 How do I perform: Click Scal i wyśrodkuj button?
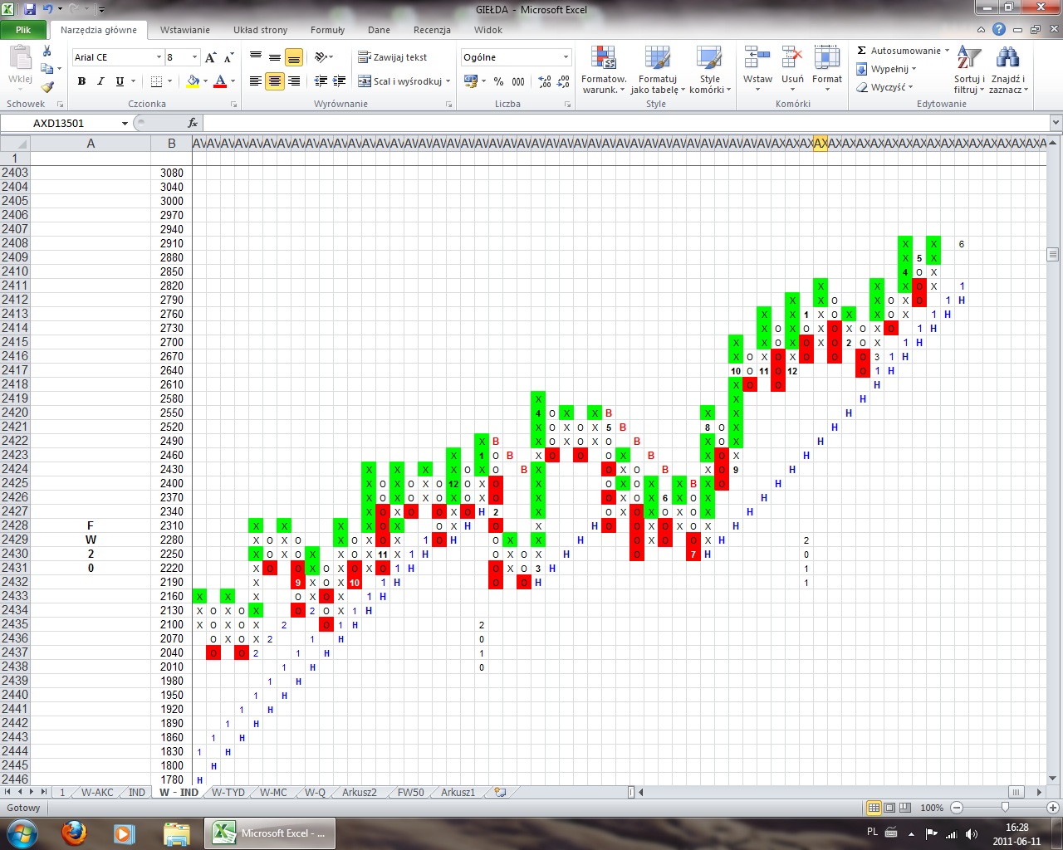[400, 81]
